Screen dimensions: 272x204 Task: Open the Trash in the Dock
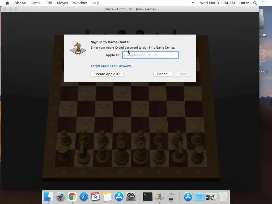click(223, 197)
